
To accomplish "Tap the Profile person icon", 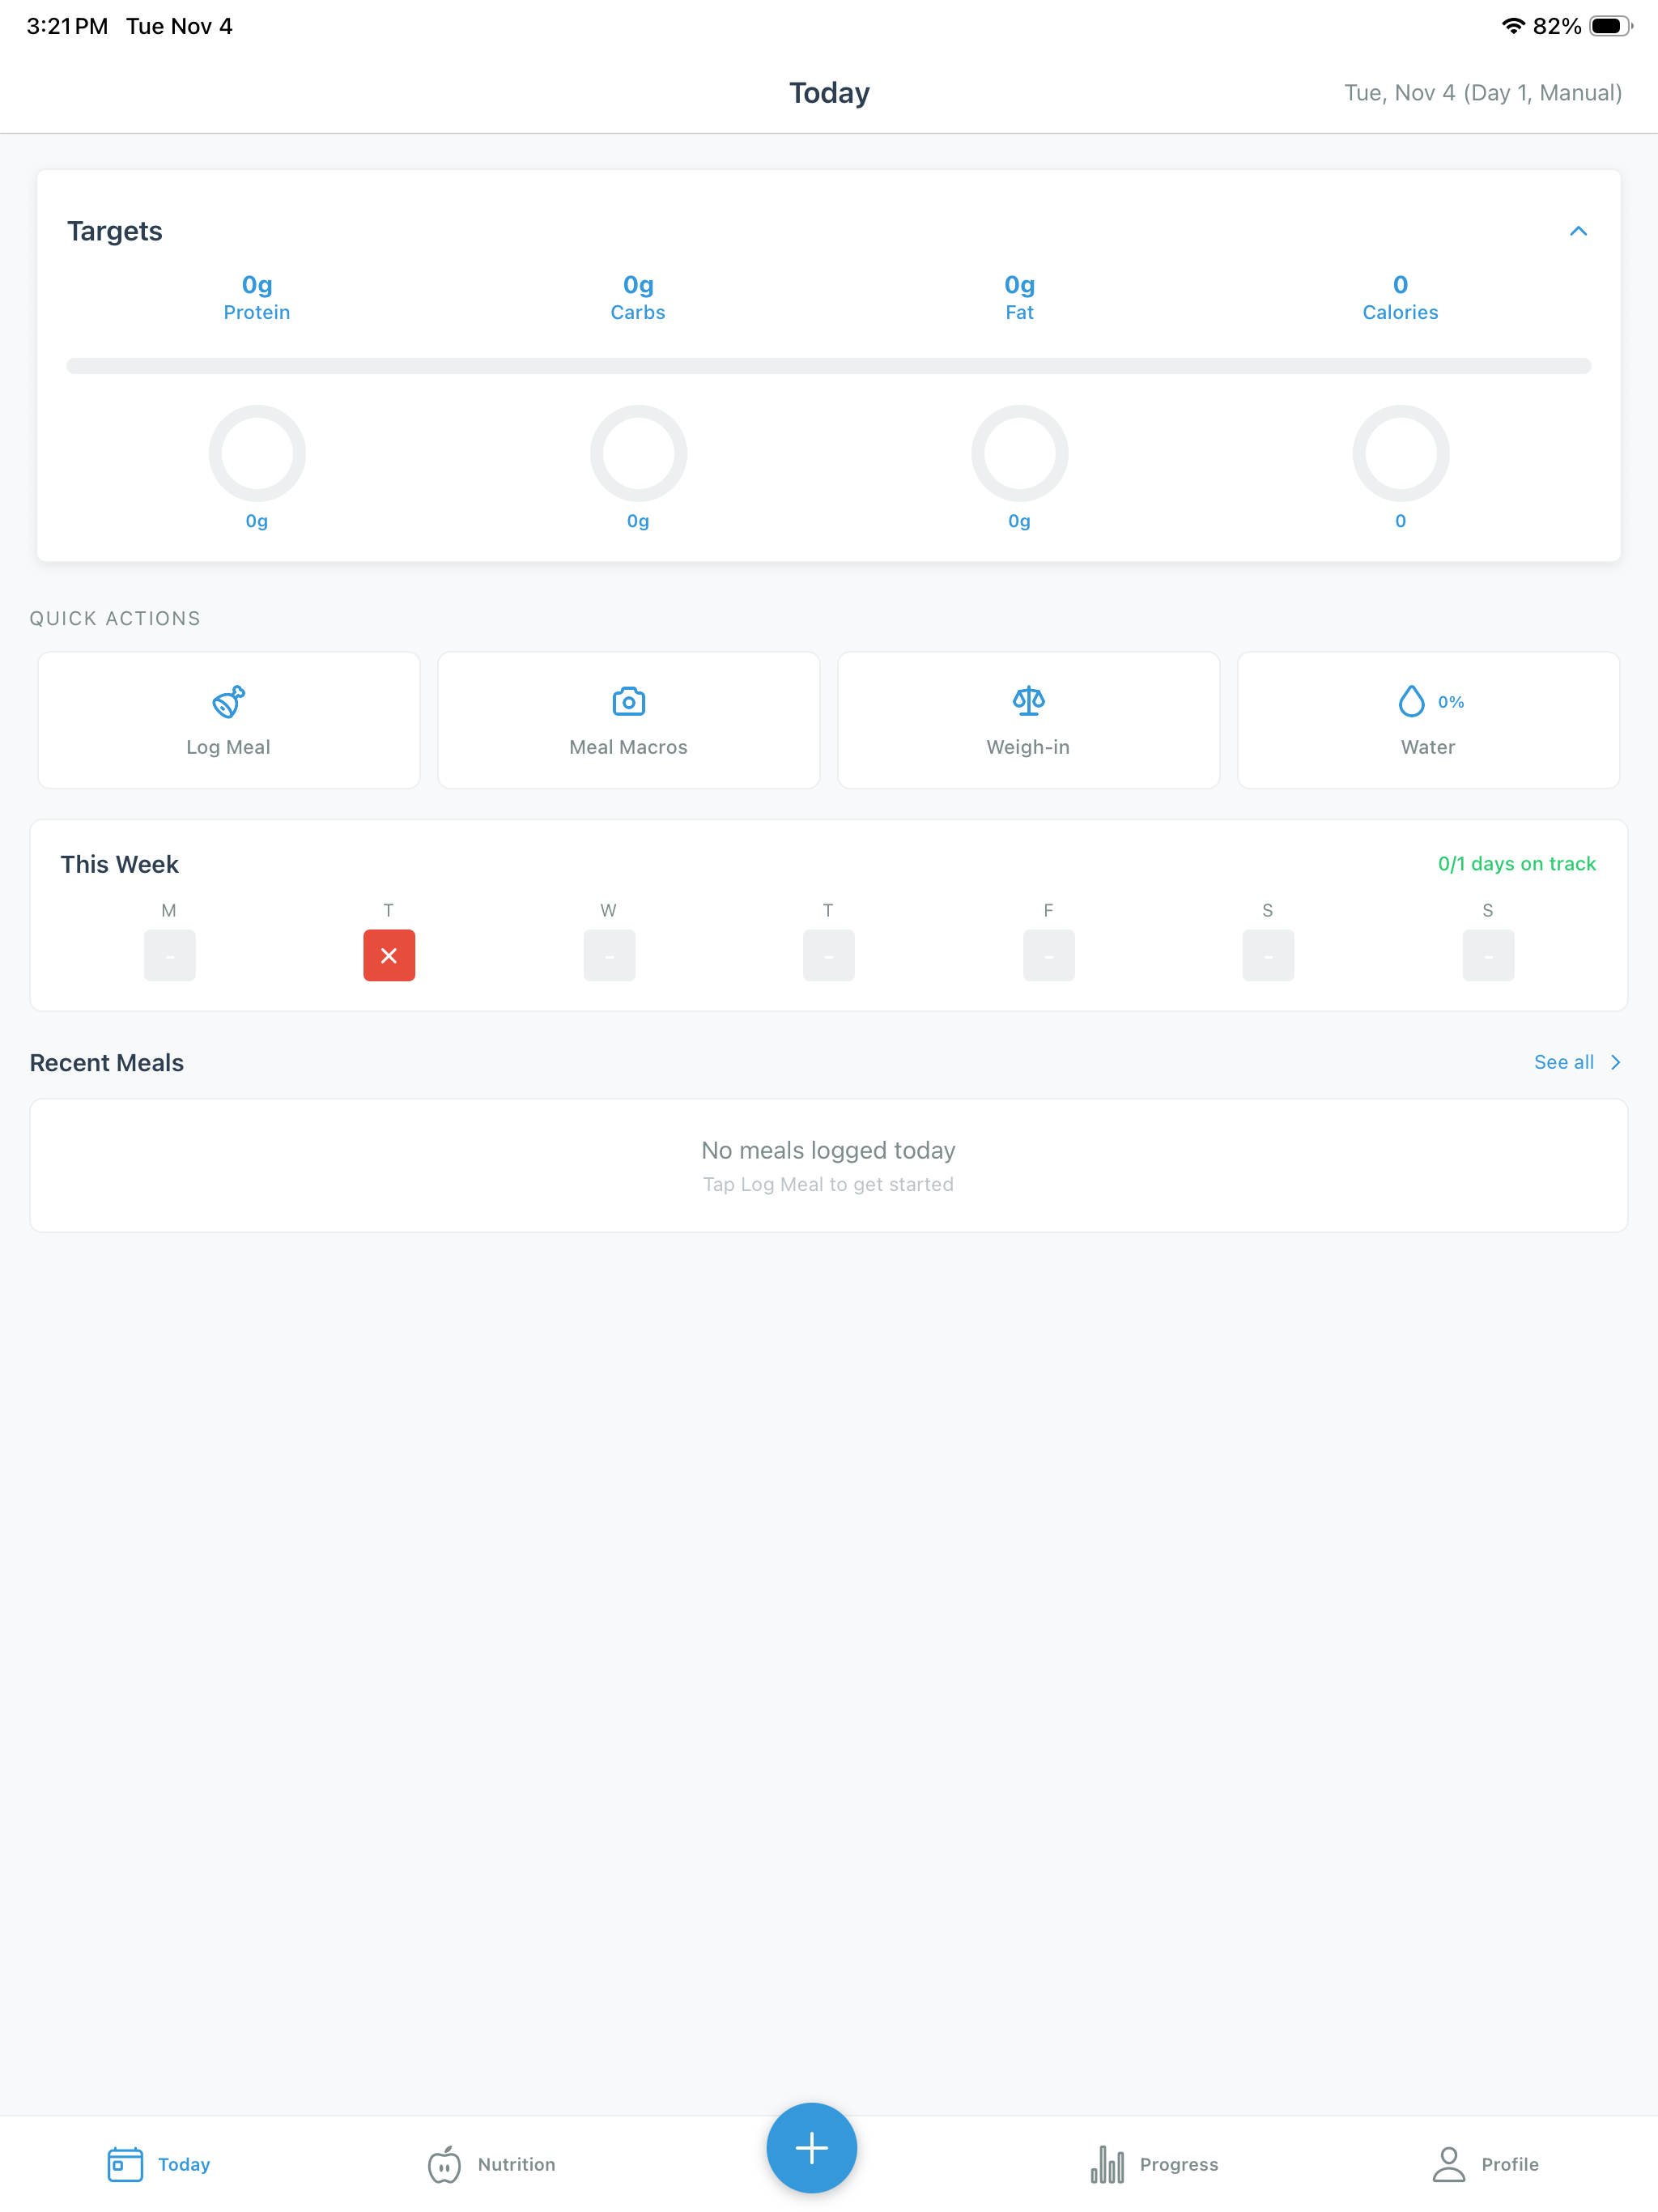I will tap(1448, 2164).
